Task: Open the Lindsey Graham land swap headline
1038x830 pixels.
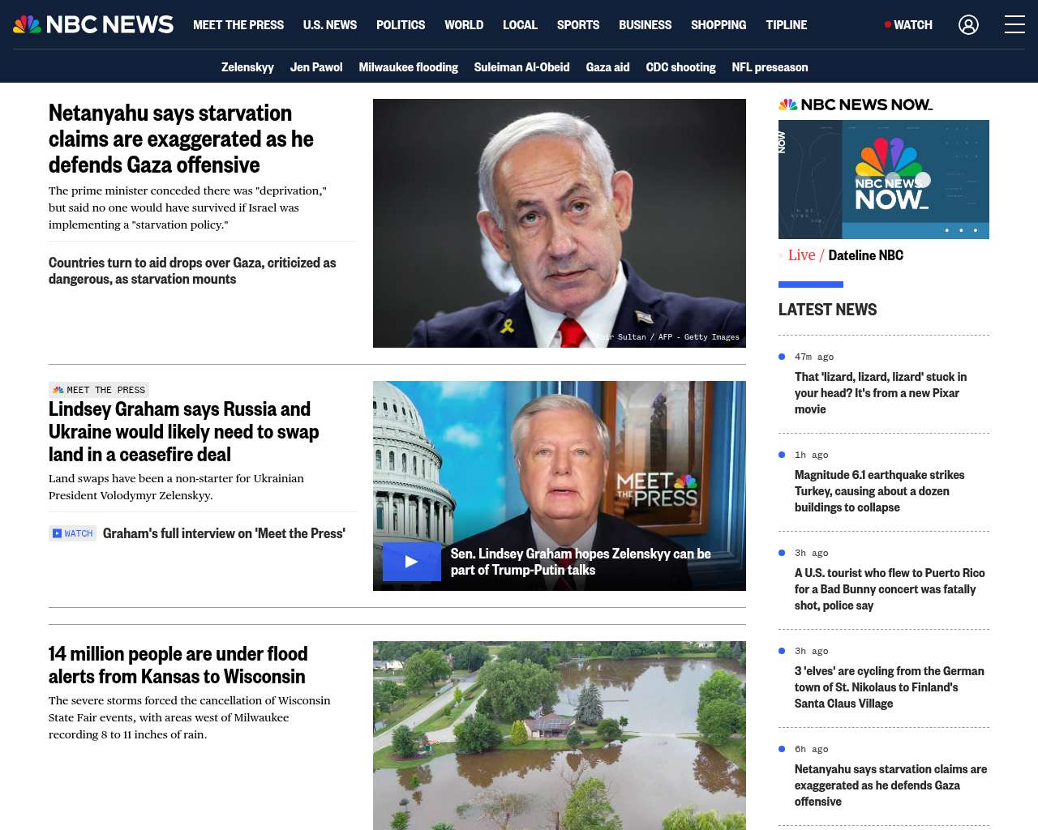Action: 183,432
